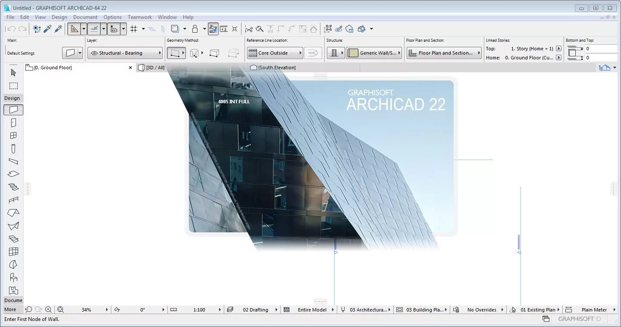Open the No Overrides graphic override selector
Image resolution: width=621 pixels, height=327 pixels.
(x=478, y=309)
